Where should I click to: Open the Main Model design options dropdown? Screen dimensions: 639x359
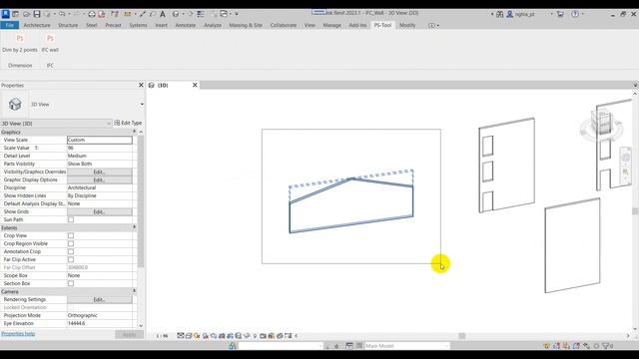click(x=406, y=346)
